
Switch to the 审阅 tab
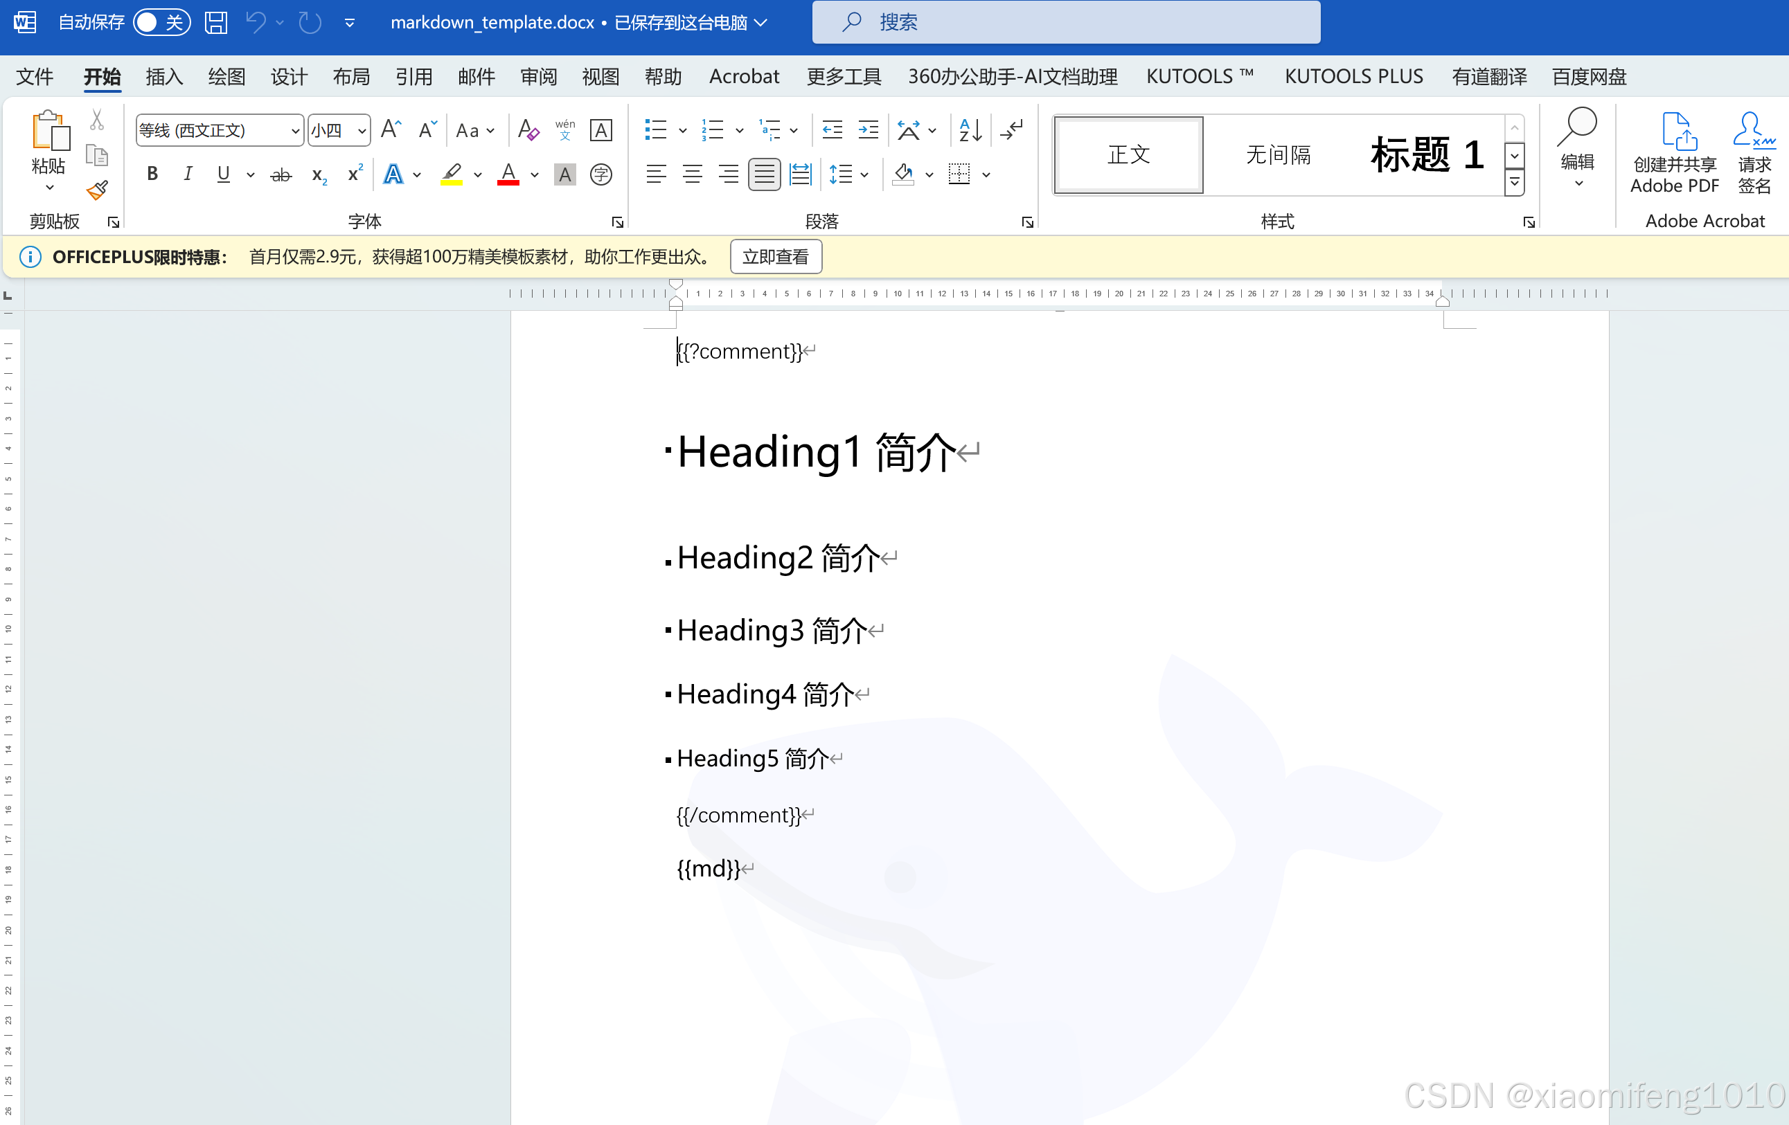coord(538,76)
